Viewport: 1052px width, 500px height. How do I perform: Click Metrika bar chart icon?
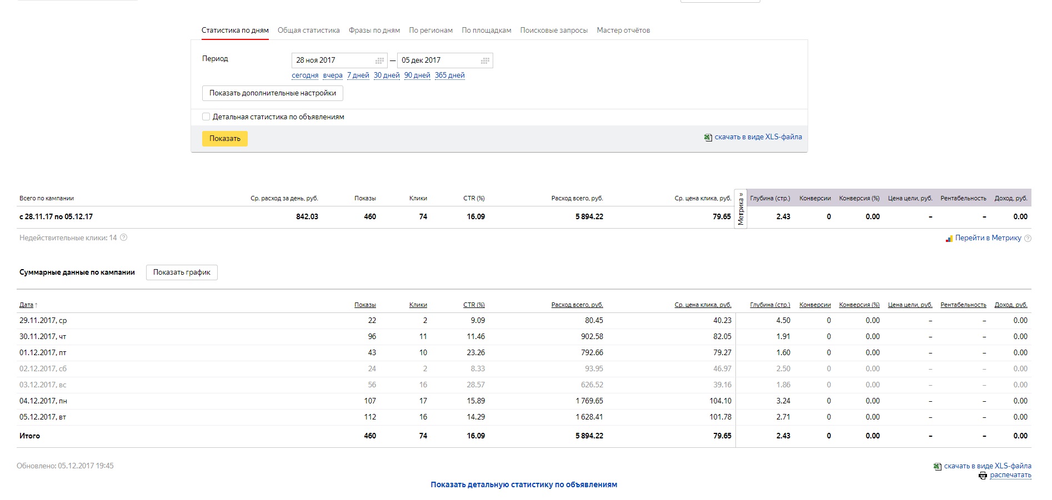click(x=949, y=239)
